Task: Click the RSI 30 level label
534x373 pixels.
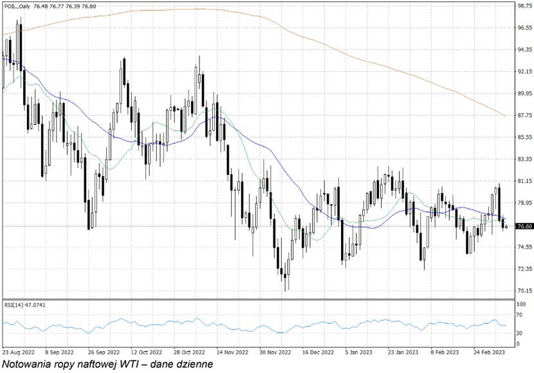Action: [520, 332]
